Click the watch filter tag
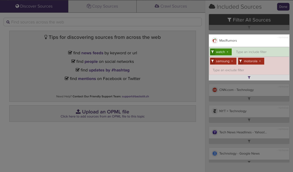The height and width of the screenshot is (172, 293). 221,52
